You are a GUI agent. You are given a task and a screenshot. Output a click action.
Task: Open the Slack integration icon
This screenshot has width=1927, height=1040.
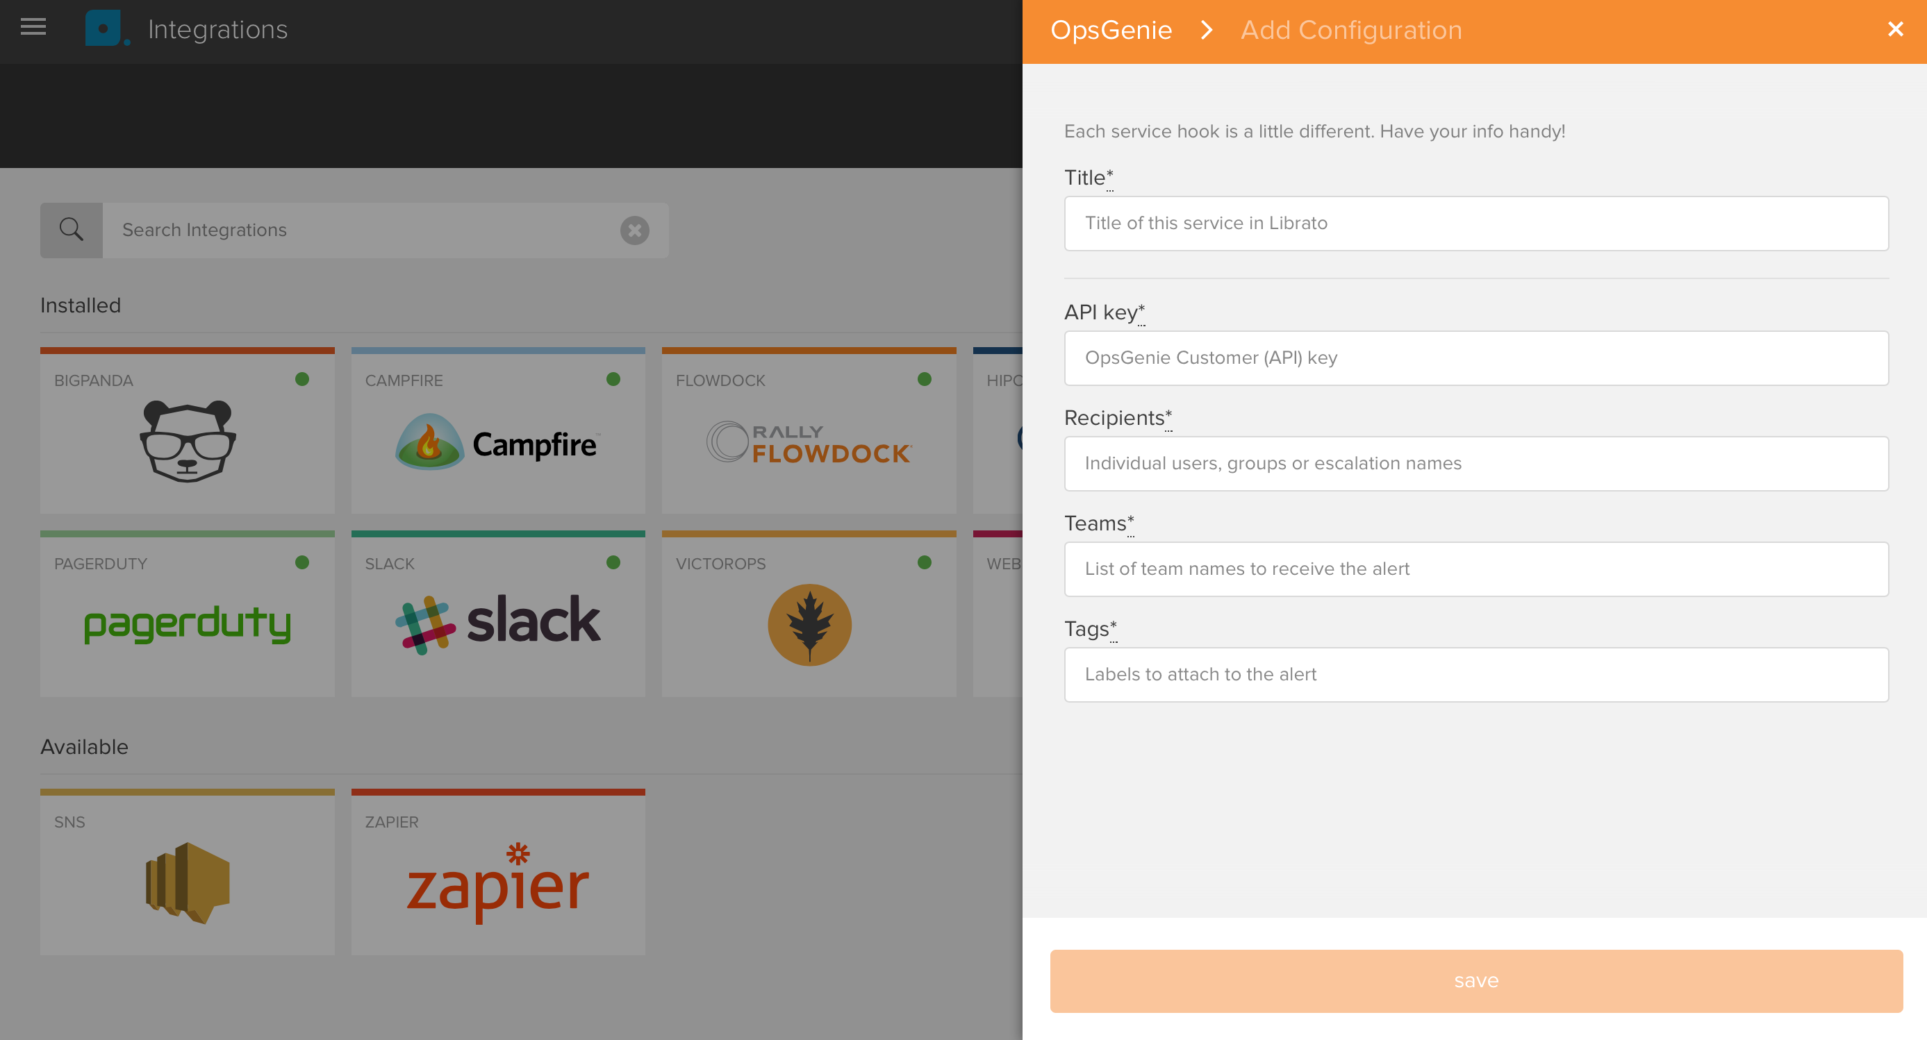pos(498,625)
